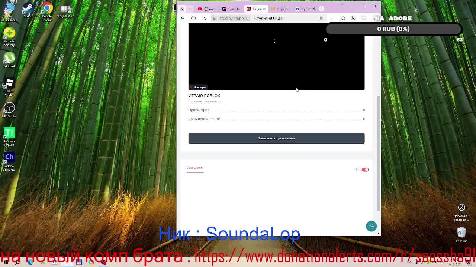
Task: Open a new browser tab
Action: click(x=322, y=9)
